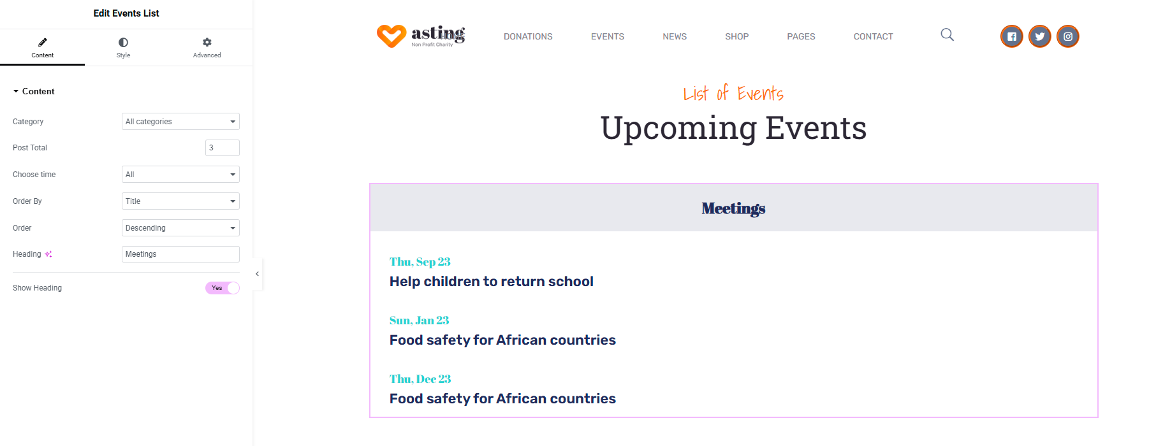Open the Order Descending dropdown
The height and width of the screenshot is (446, 1149).
[x=180, y=228]
